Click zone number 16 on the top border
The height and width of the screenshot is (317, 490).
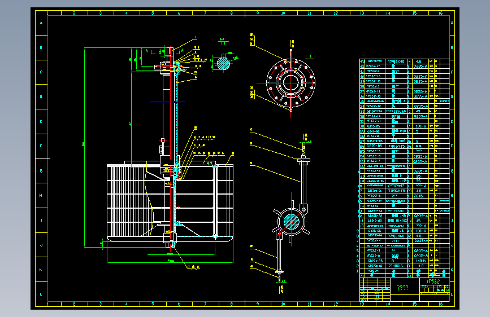(441, 13)
